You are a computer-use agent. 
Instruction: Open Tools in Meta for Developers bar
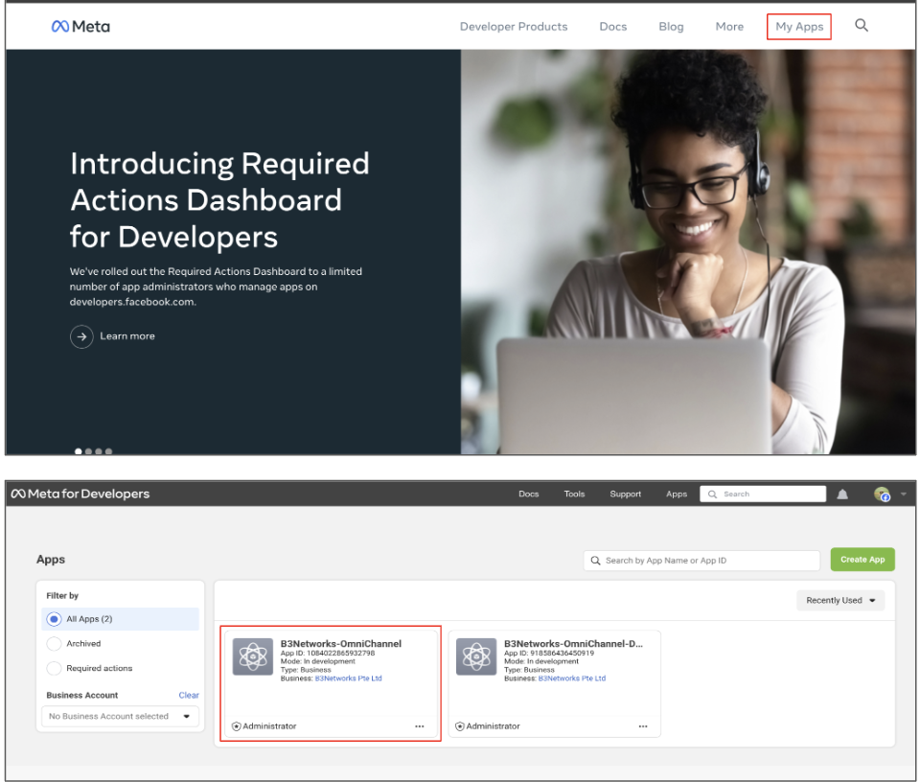pyautogui.click(x=574, y=494)
